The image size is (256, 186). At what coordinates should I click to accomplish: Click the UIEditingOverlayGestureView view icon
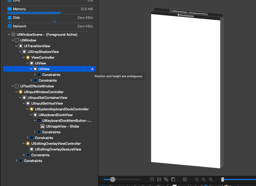[x=32, y=149]
